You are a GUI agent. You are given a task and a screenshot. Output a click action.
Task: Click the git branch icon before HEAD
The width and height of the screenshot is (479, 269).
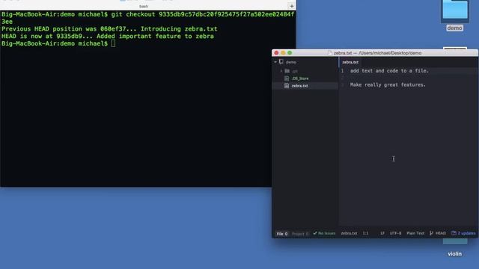[x=431, y=233]
